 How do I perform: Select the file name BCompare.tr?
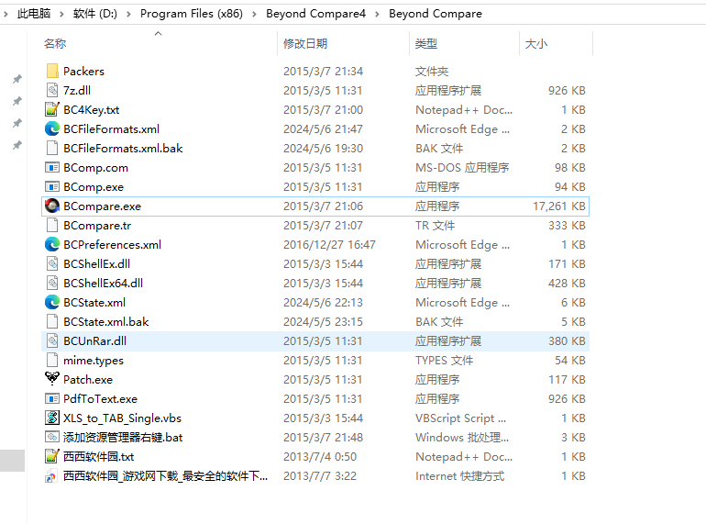(97, 226)
